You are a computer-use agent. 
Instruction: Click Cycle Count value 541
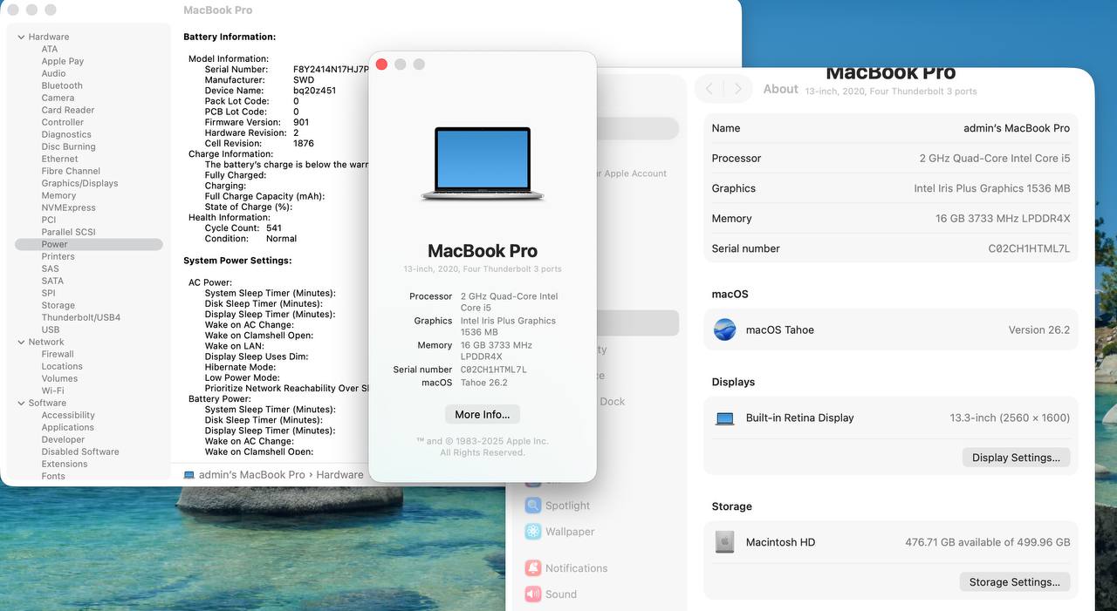click(274, 227)
